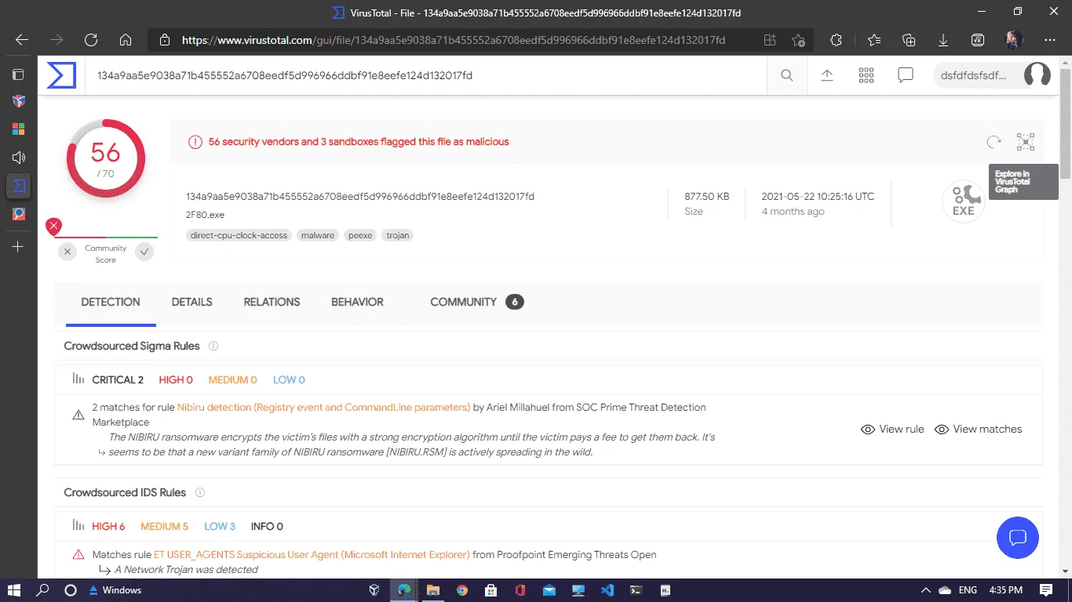The image size is (1072, 602).
Task: Click the peexe tag
Action: click(x=360, y=235)
